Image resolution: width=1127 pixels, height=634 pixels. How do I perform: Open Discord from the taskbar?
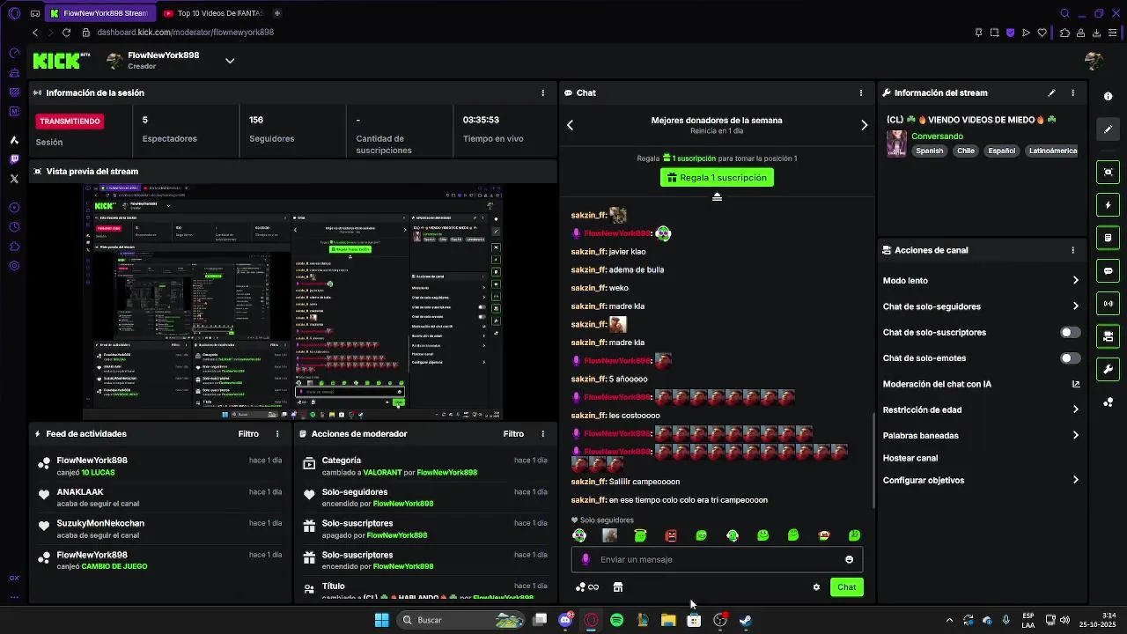click(x=565, y=620)
